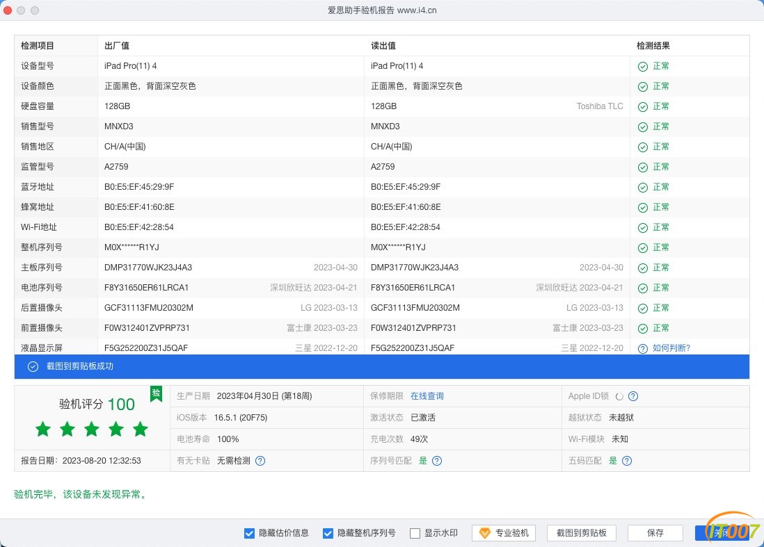
Task: Select the 充电次数 value 49次
Action: (x=419, y=439)
